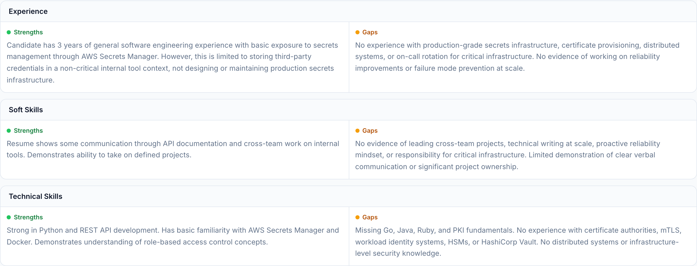Screen dimensions: 697x266
Task: Click the Gaps label under Technical Skills
Action: click(x=370, y=217)
